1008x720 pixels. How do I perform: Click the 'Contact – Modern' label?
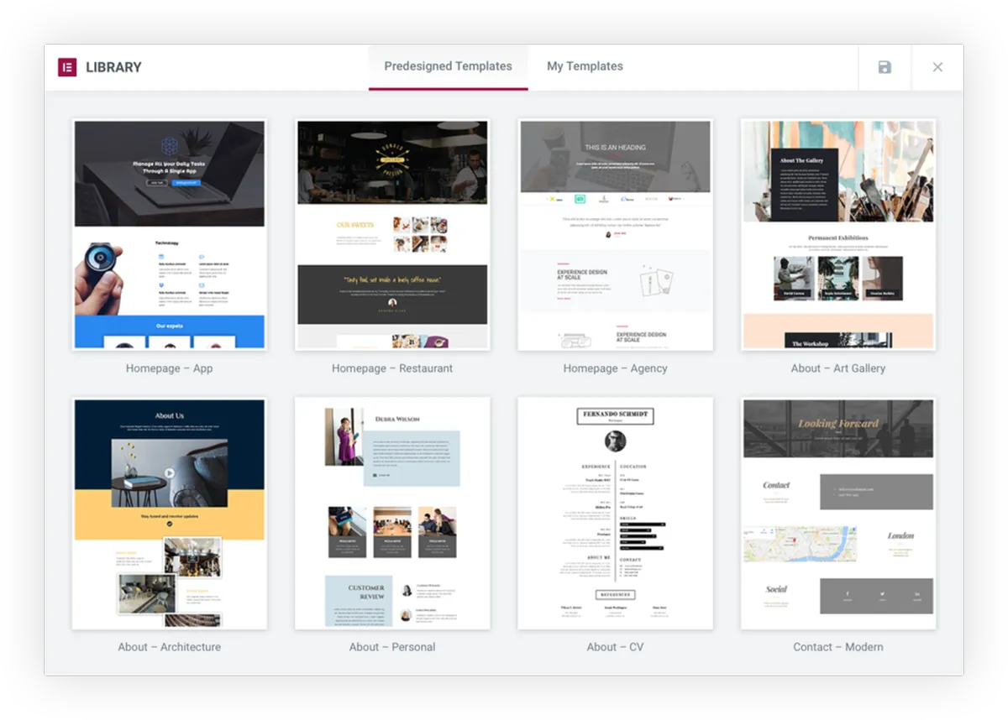click(x=838, y=647)
